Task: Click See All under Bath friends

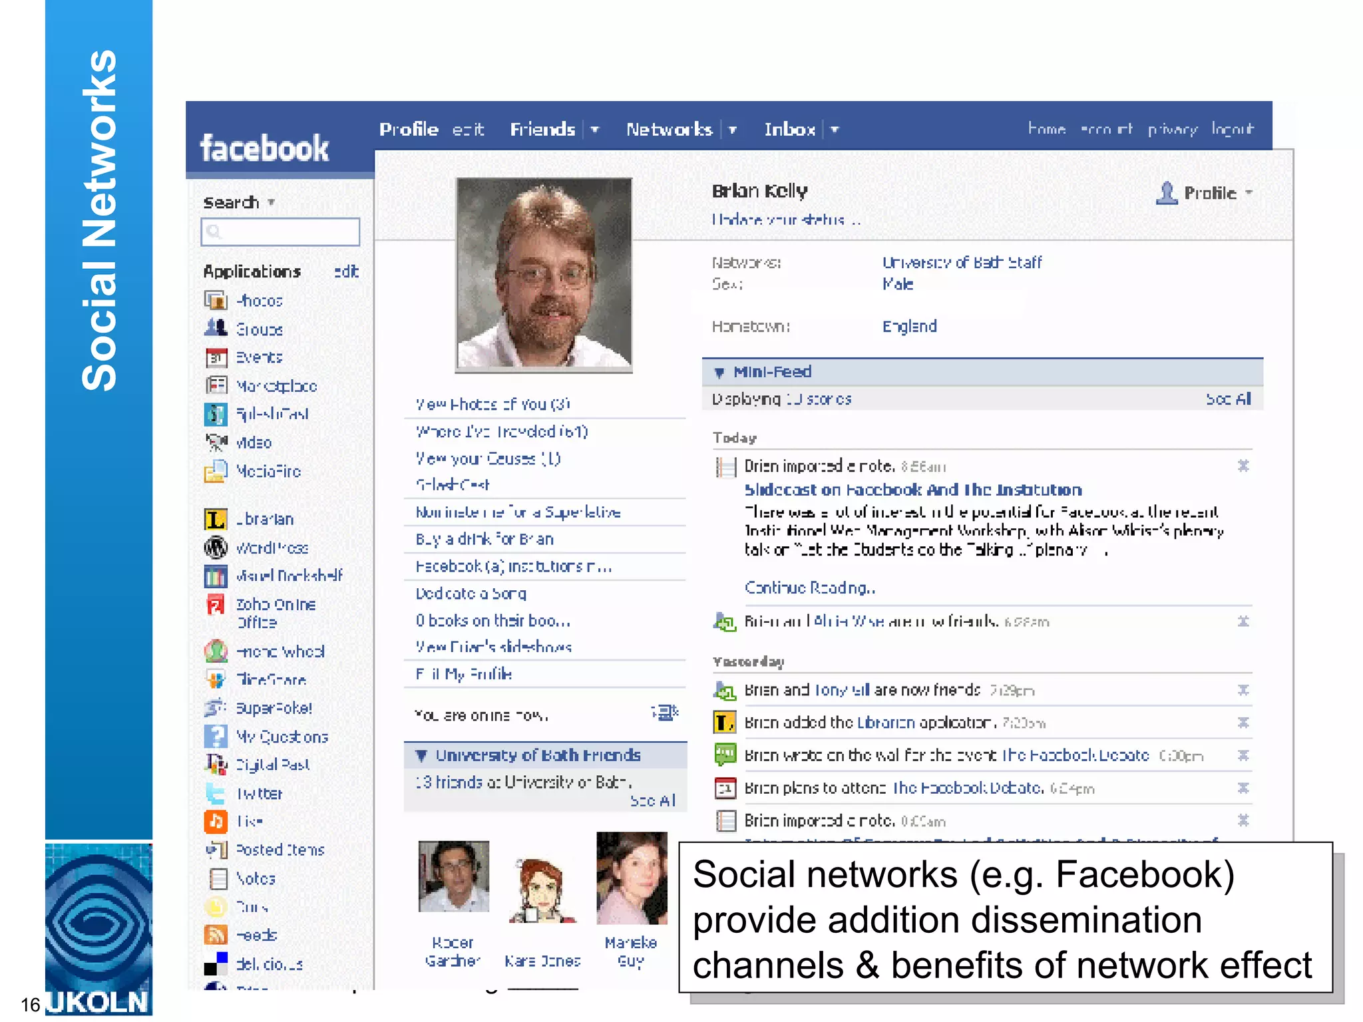Action: (x=653, y=800)
